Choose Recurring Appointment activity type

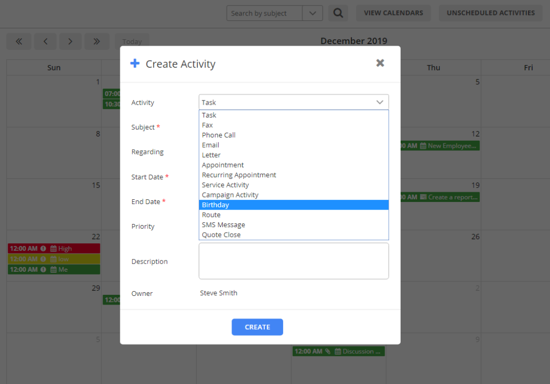click(239, 175)
